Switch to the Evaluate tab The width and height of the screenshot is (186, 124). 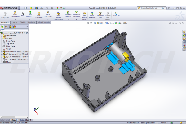(x=31, y=22)
